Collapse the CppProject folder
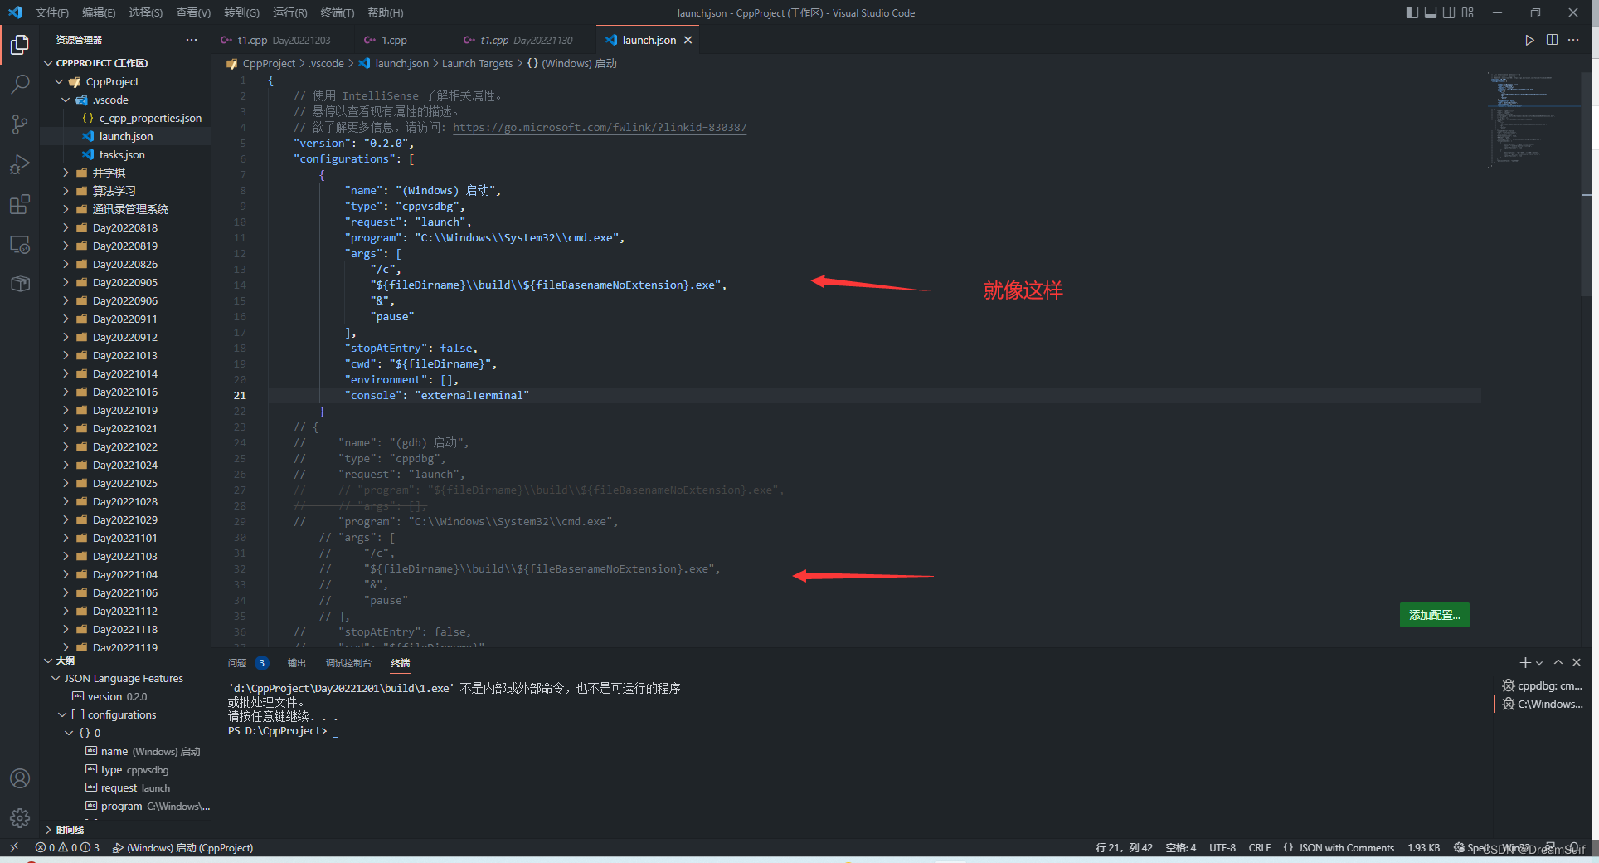 [59, 81]
